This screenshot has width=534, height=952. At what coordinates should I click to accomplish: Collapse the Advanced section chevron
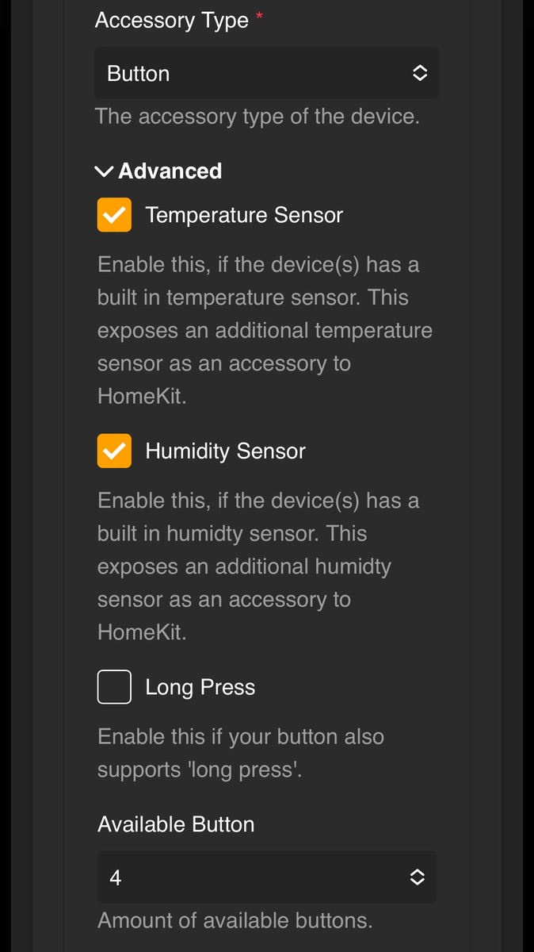104,171
